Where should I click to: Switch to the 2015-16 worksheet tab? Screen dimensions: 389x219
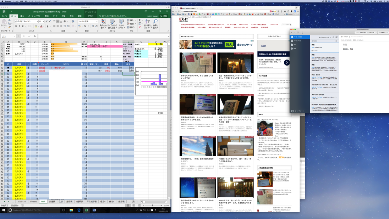pos(22,202)
